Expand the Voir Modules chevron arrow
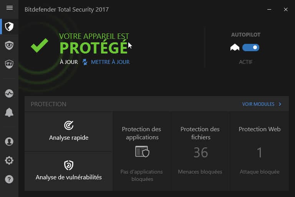 (280, 104)
